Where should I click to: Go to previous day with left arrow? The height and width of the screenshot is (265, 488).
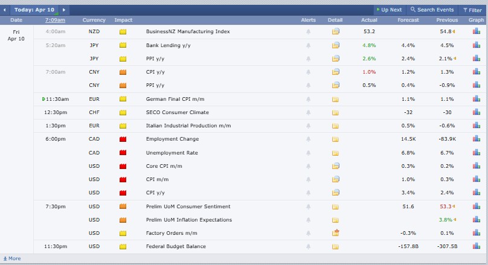pyautogui.click(x=5, y=10)
